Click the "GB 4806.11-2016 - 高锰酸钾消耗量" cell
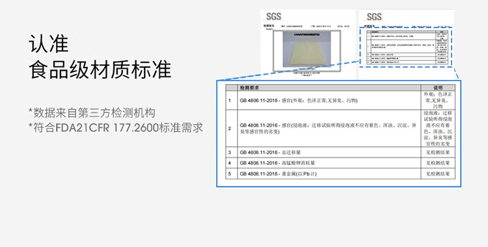488x247 pixels. tap(329, 163)
